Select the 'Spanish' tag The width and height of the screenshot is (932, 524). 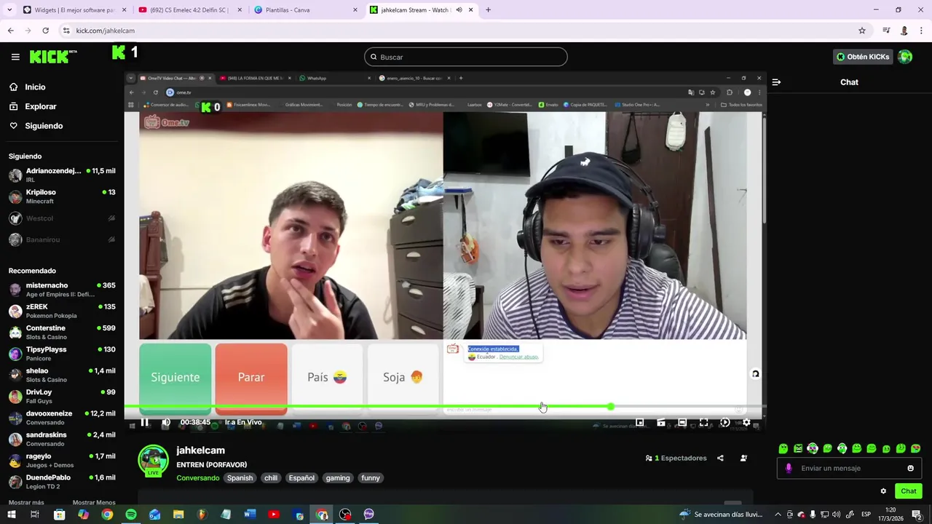tap(240, 478)
